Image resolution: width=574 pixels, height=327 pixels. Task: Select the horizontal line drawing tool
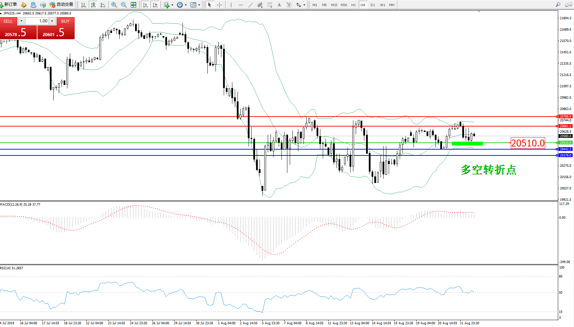(241, 5)
